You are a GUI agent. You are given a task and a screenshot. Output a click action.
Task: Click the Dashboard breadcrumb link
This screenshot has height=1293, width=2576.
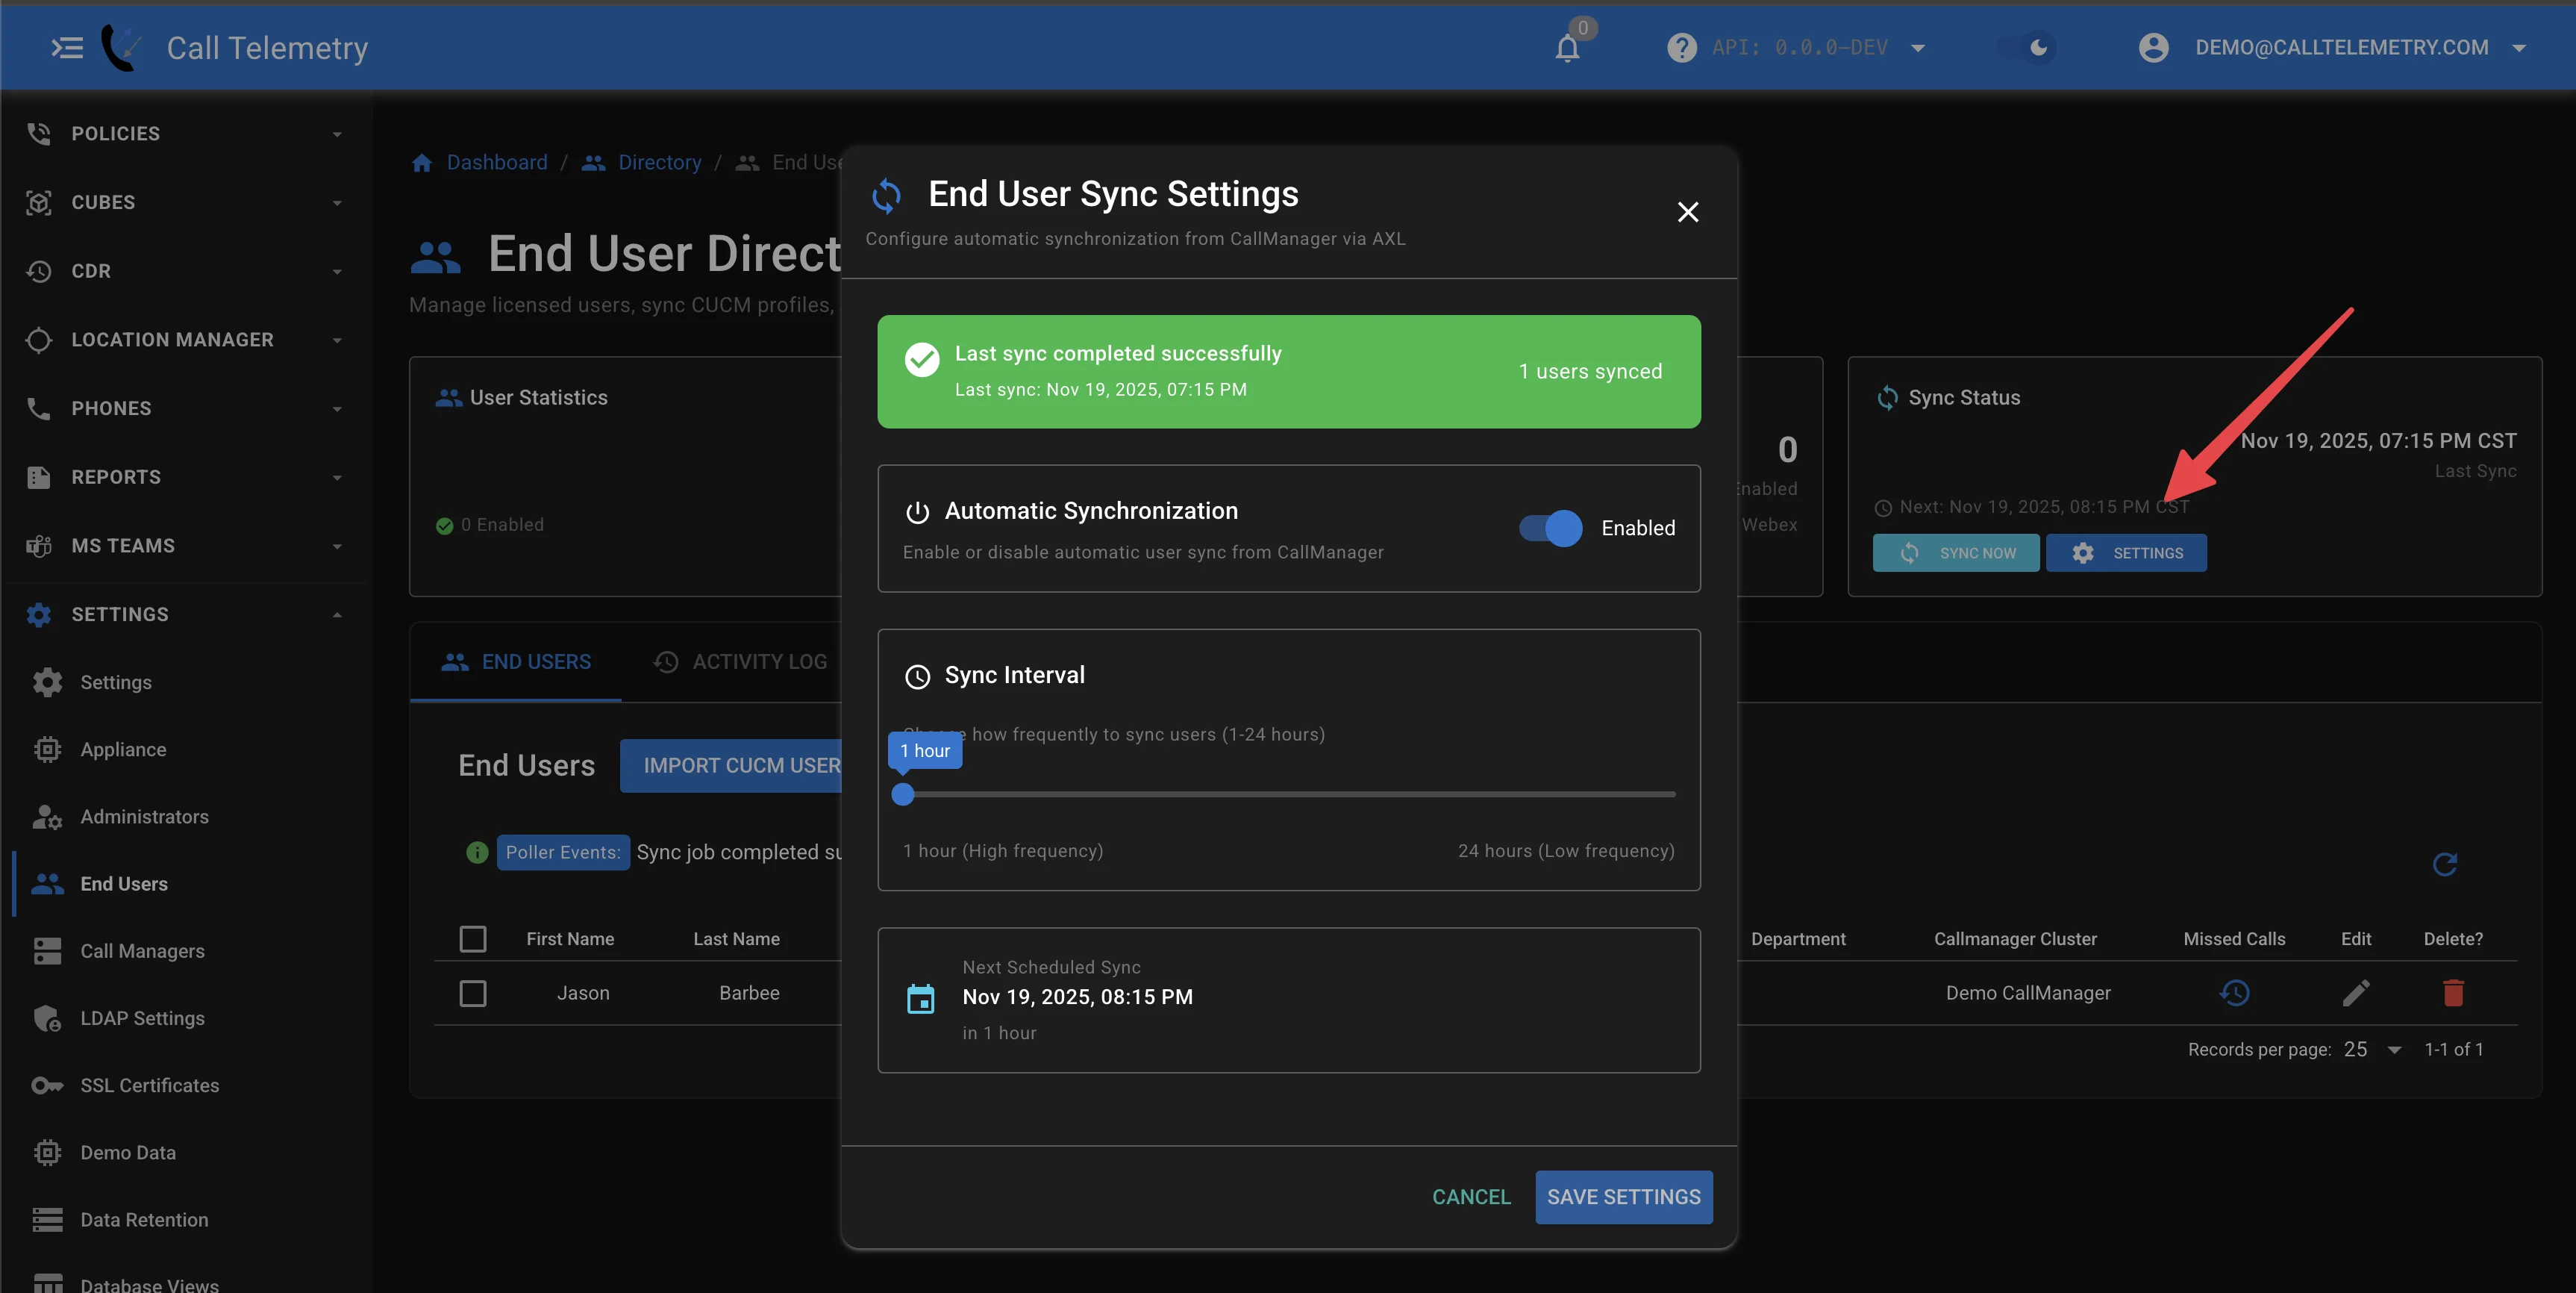pos(496,162)
